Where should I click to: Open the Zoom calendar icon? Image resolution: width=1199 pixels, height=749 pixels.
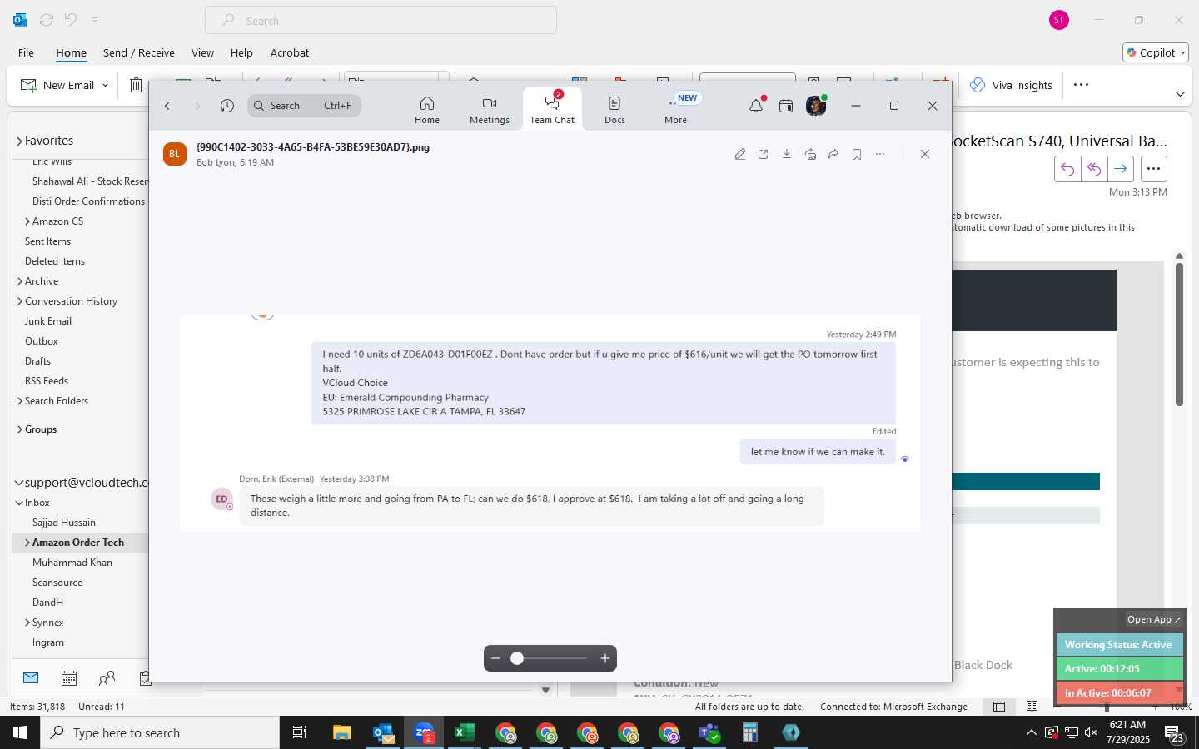coord(786,106)
